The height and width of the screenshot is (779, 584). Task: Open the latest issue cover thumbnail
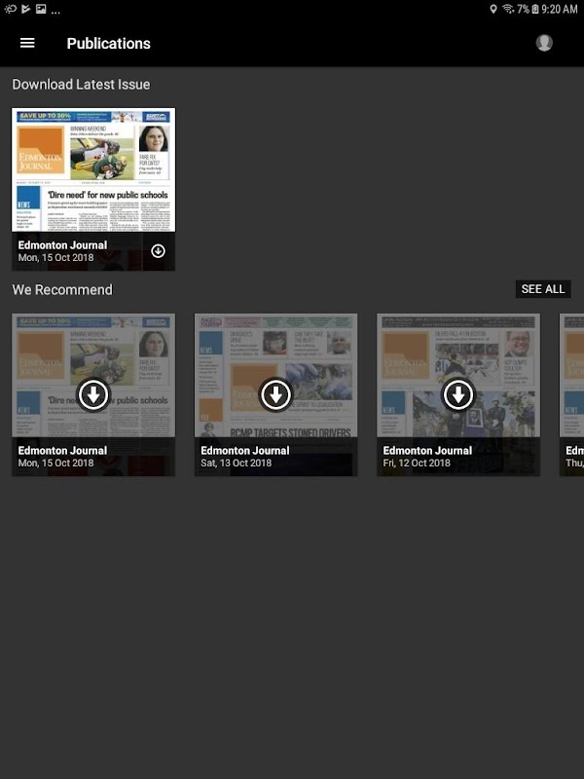(x=93, y=169)
